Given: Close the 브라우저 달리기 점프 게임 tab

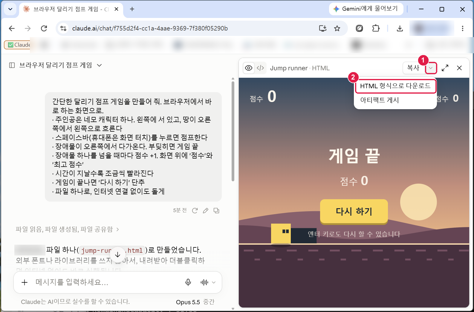Looking at the screenshot, I should tap(117, 9).
